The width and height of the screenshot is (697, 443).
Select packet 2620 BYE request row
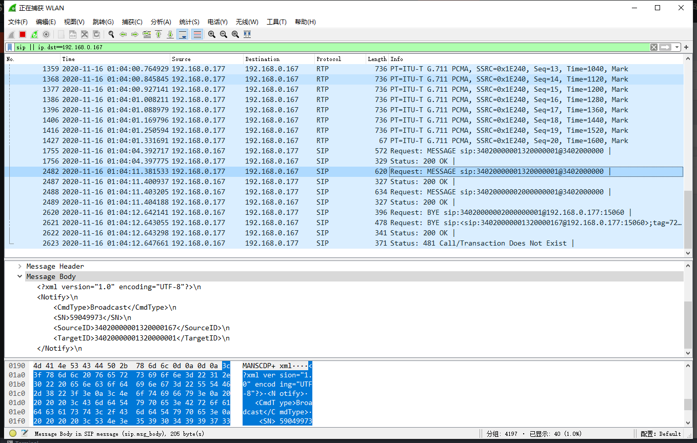point(344,212)
